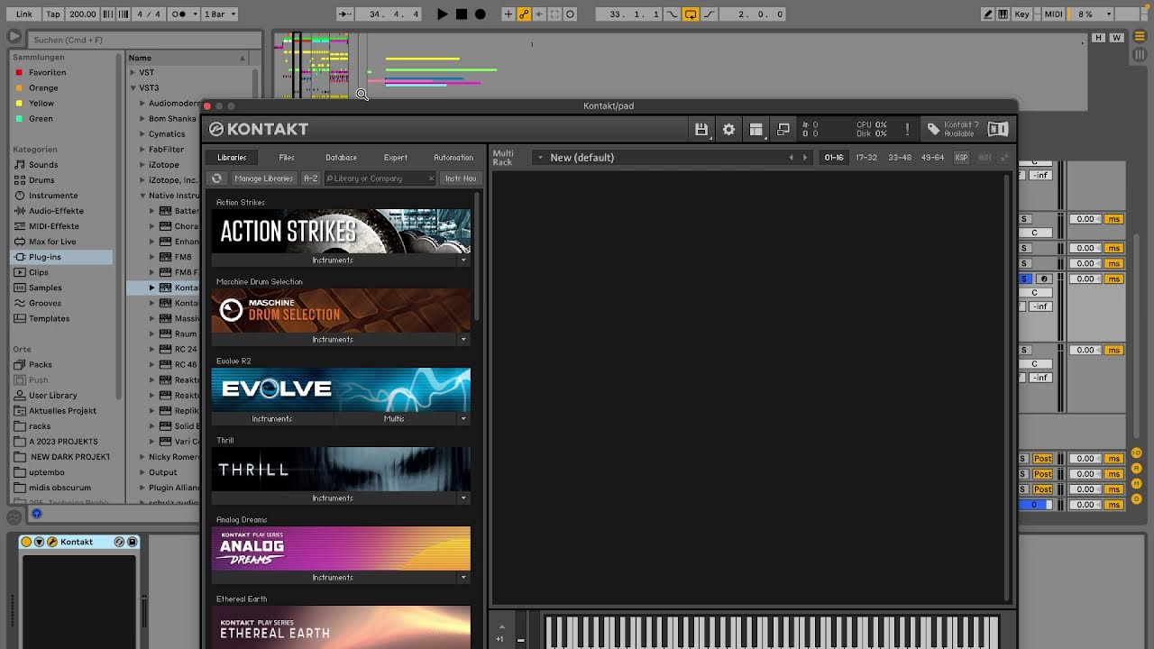Click Ableton Play button
The image size is (1154, 649).
tap(442, 14)
